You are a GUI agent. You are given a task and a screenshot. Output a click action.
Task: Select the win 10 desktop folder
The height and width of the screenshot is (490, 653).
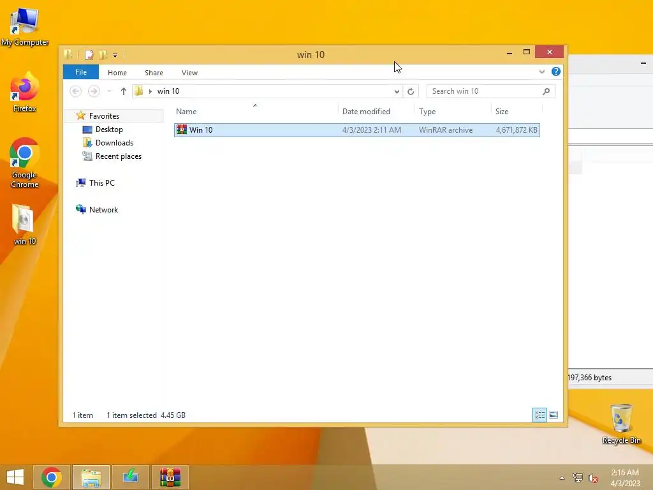point(25,225)
